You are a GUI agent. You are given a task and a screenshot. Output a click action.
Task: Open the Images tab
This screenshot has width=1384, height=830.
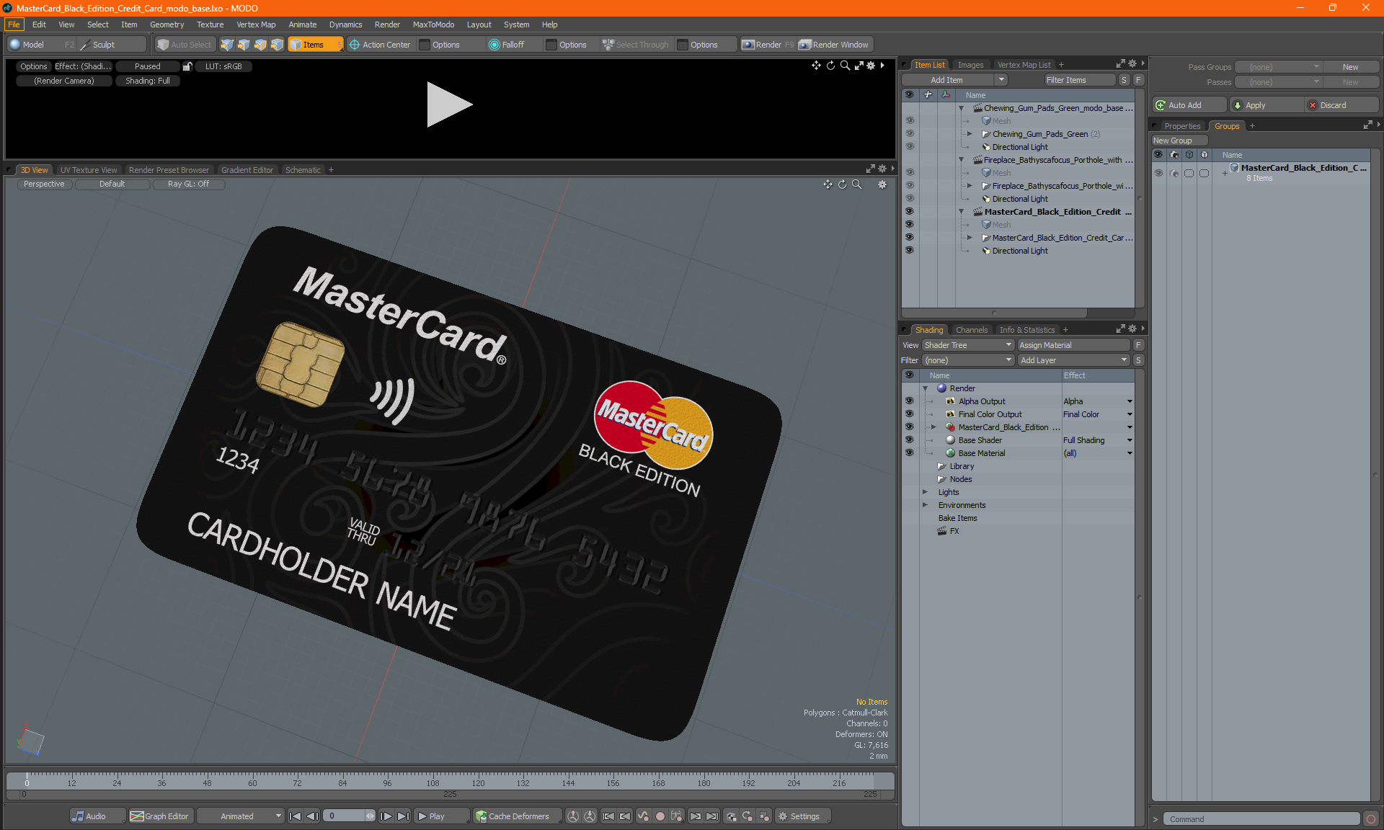[x=970, y=65]
